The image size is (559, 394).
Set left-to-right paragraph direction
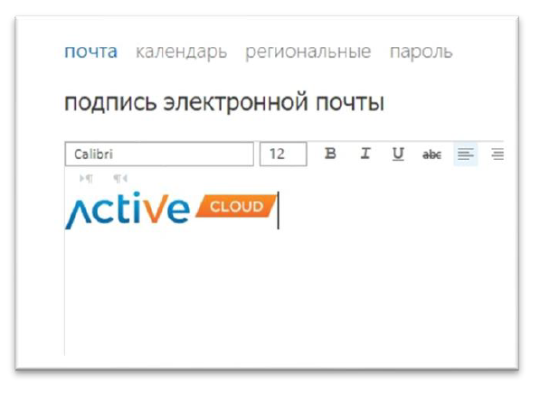[86, 179]
